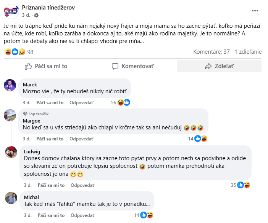This screenshot has width=268, height=223.
Task: Like Marek's comment
Action: (50, 103)
